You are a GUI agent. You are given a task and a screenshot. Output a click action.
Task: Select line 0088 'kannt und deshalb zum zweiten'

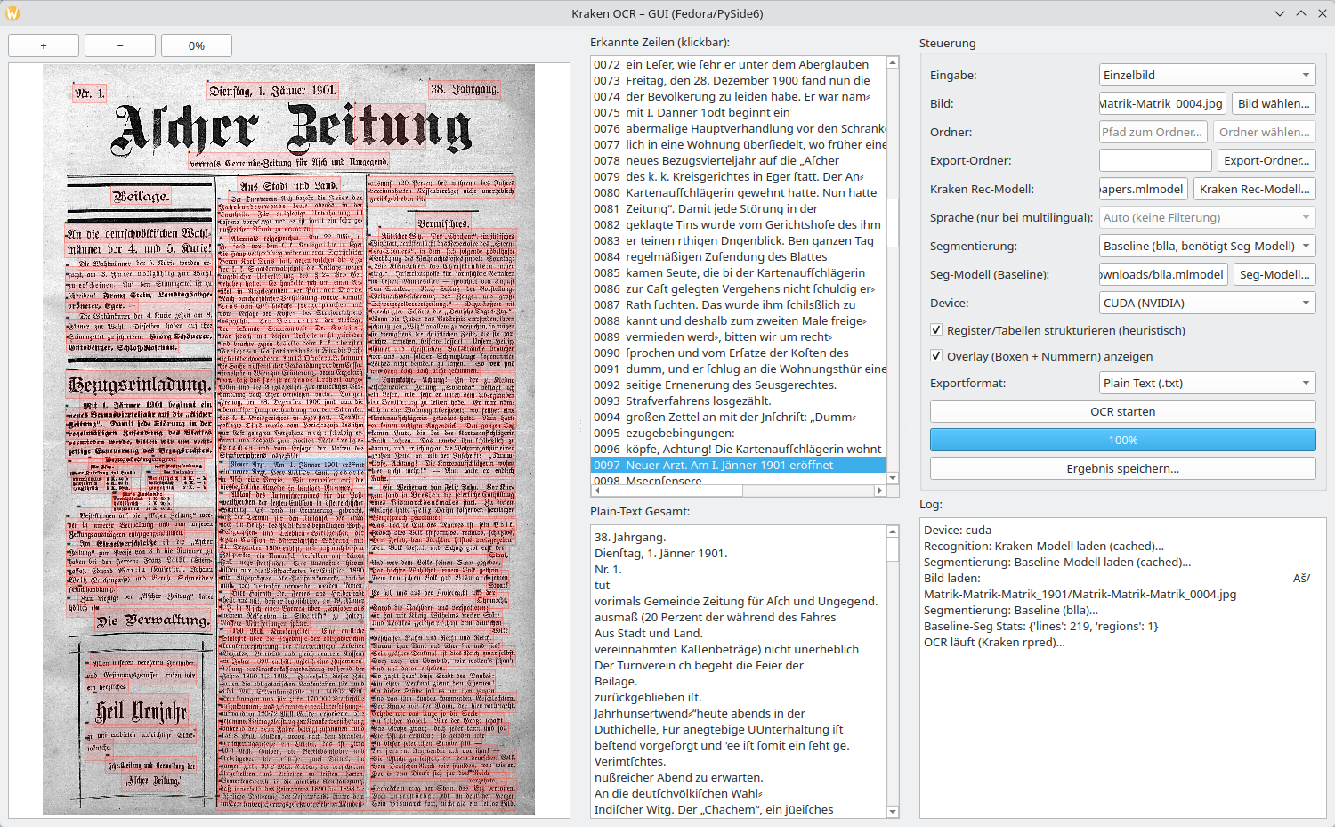click(x=739, y=320)
